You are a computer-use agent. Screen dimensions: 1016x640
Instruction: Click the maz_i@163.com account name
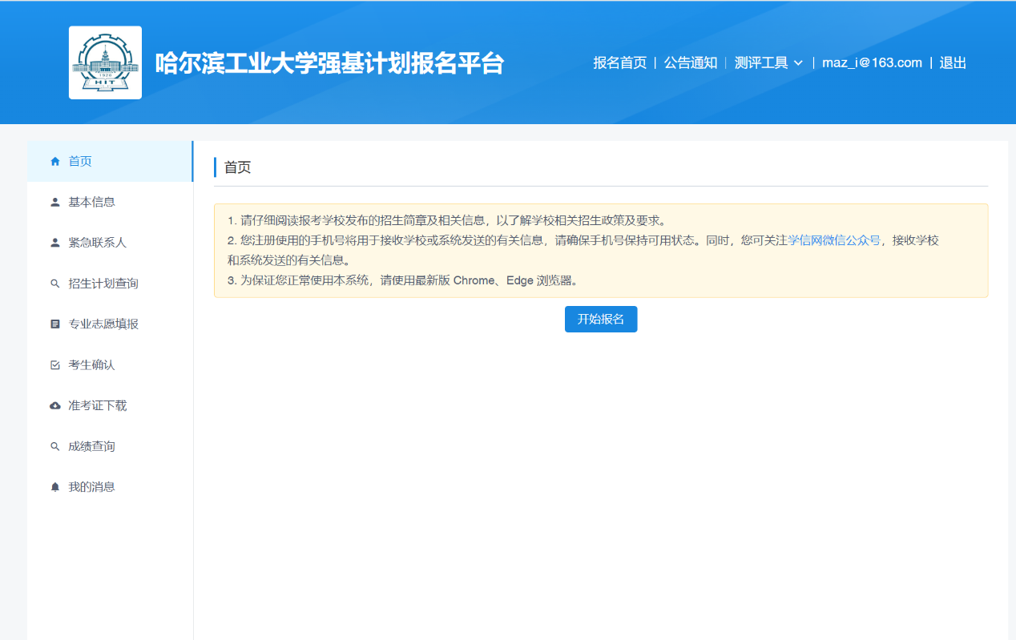coord(872,62)
